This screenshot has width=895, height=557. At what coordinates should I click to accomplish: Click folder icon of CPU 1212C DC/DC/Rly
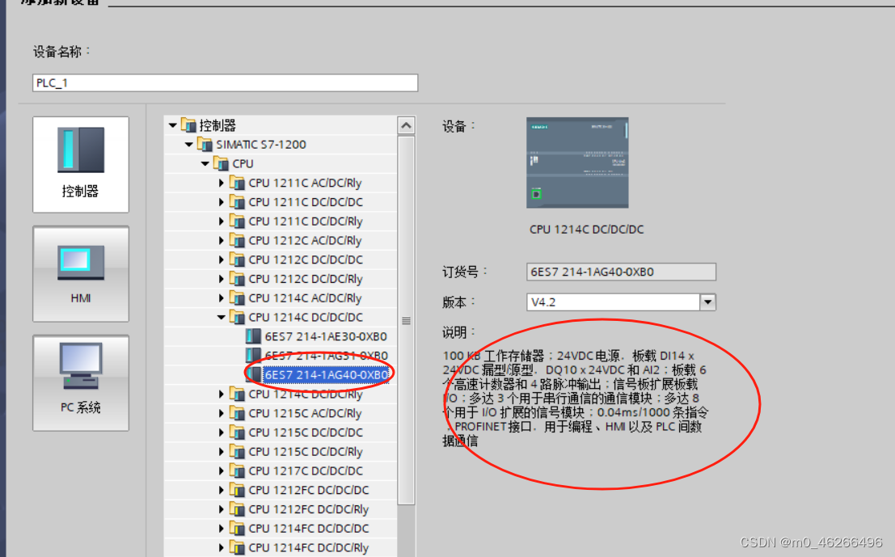tap(237, 278)
